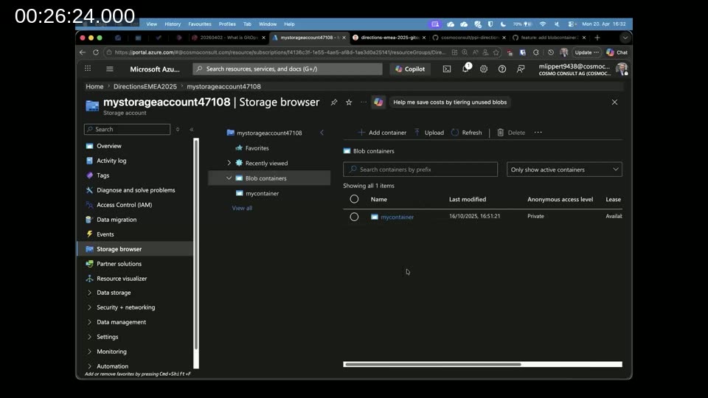
Task: Add storage account to favorites star
Action: (349, 102)
